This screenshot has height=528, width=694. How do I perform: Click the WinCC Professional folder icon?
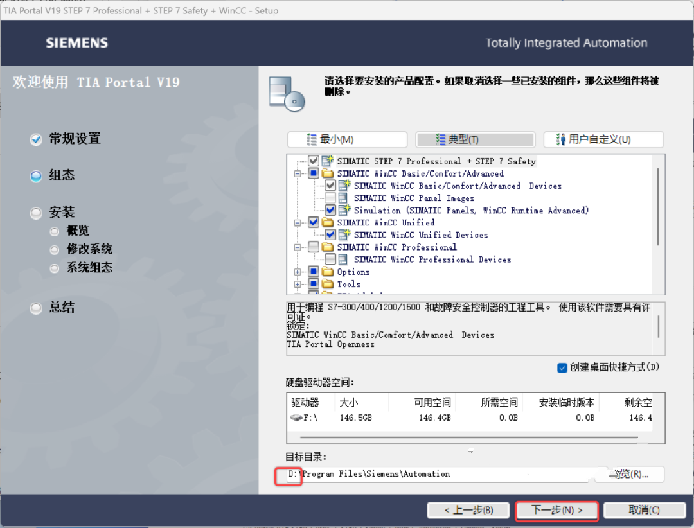(328, 247)
